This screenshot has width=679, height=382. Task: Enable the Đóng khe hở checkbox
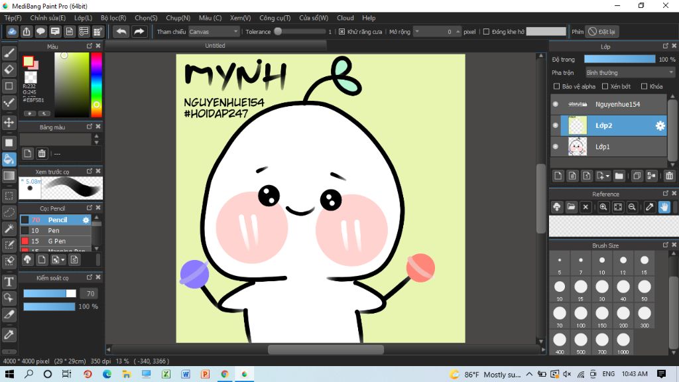pyautogui.click(x=486, y=32)
